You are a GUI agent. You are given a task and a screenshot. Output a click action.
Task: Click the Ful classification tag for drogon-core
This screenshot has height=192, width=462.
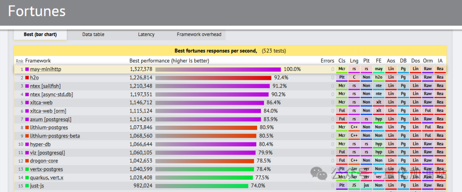(x=342, y=161)
